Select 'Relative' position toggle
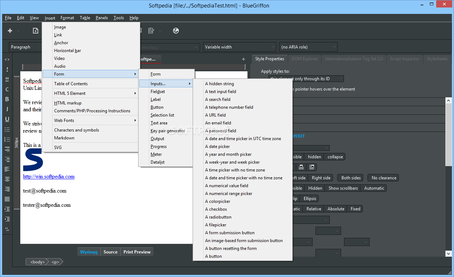 tap(314, 209)
